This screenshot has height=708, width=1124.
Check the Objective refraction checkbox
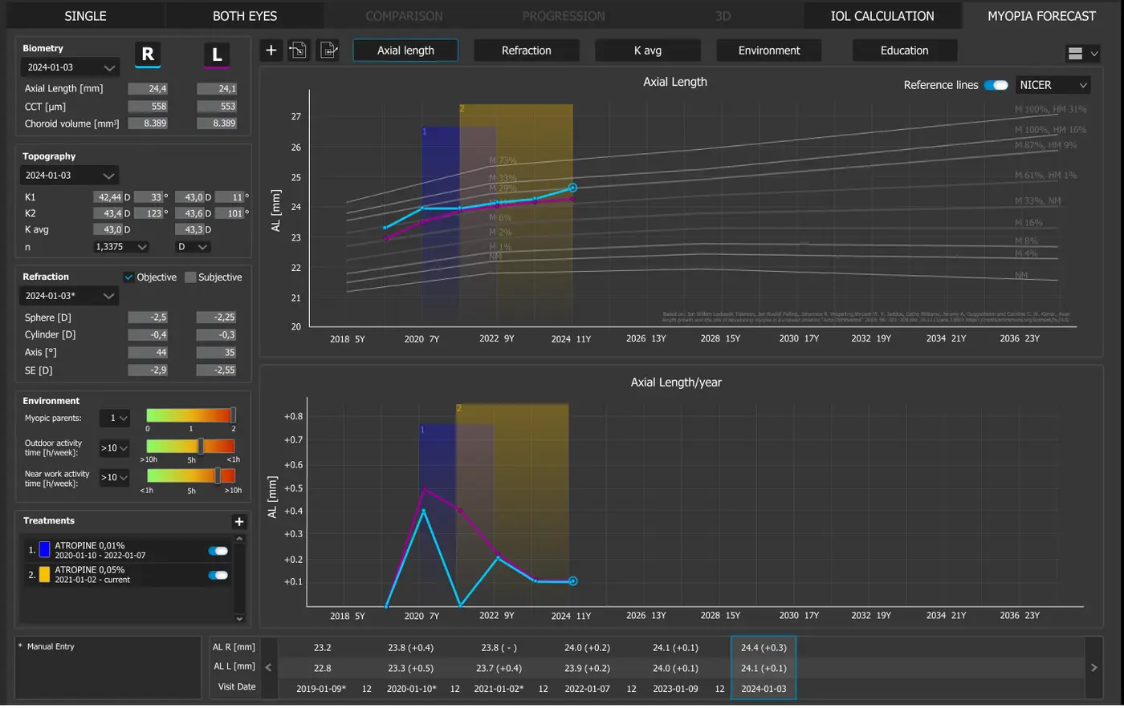(128, 277)
